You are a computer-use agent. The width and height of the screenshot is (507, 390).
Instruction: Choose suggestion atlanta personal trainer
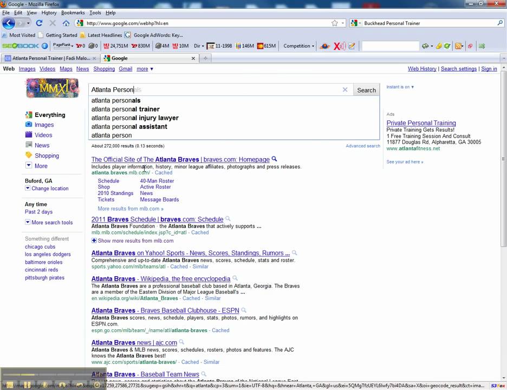click(x=126, y=109)
